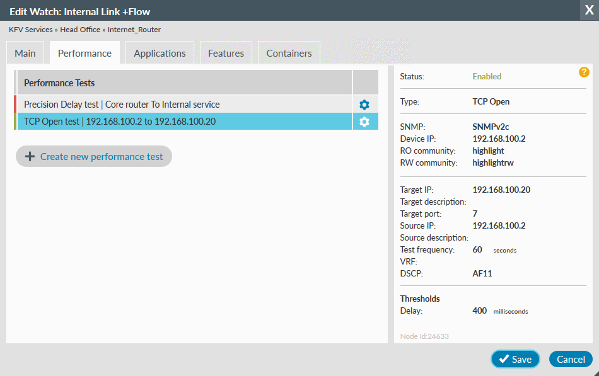Open the Containers tab
599x376 pixels.
pyautogui.click(x=288, y=53)
